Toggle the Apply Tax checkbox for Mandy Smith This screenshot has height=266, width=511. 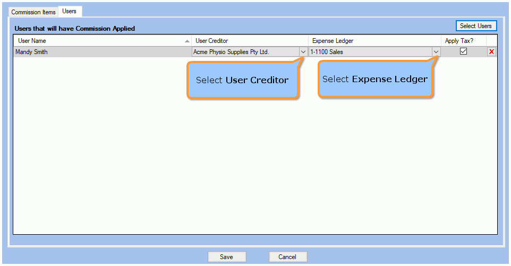(x=463, y=51)
